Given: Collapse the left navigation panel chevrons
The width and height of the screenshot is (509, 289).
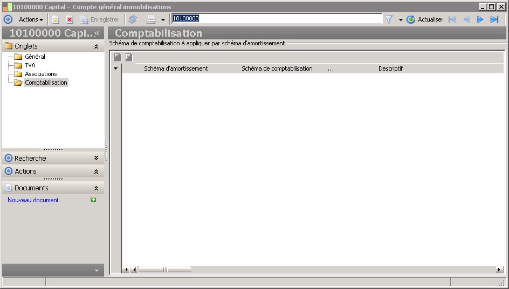Looking at the screenshot, I should click(x=97, y=33).
